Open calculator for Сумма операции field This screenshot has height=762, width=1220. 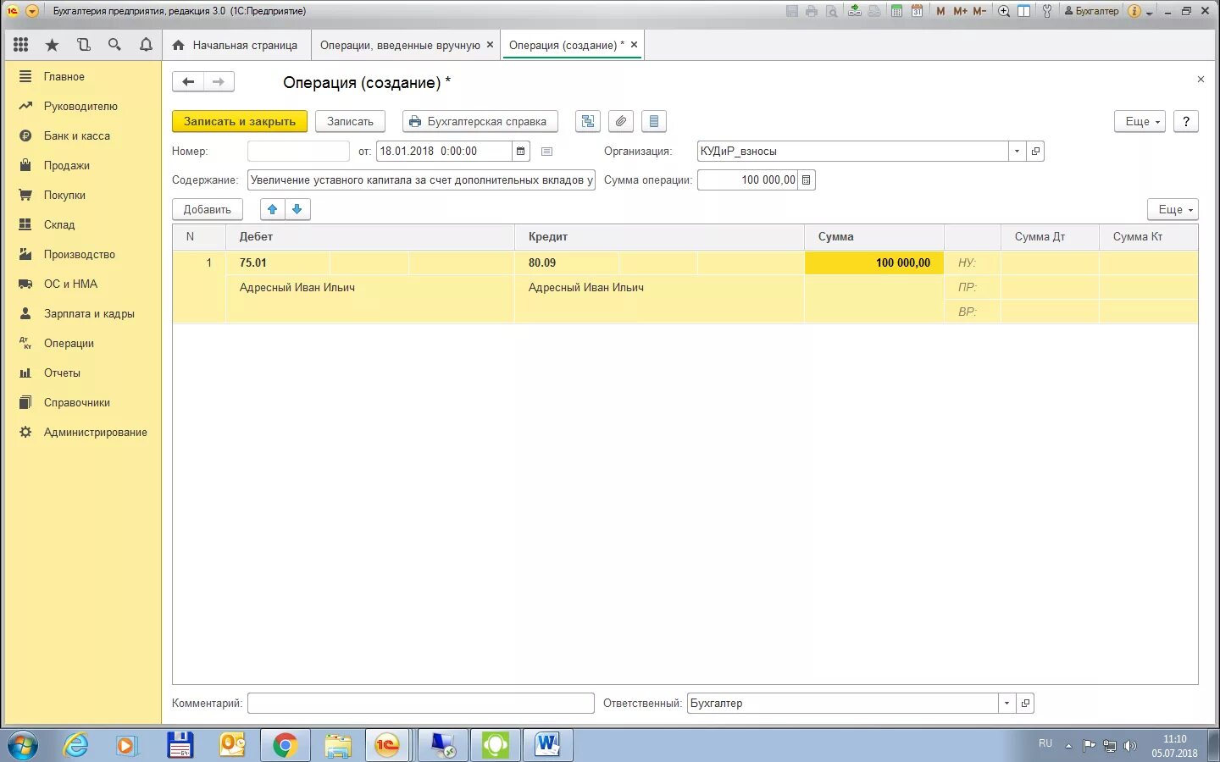[x=806, y=179]
